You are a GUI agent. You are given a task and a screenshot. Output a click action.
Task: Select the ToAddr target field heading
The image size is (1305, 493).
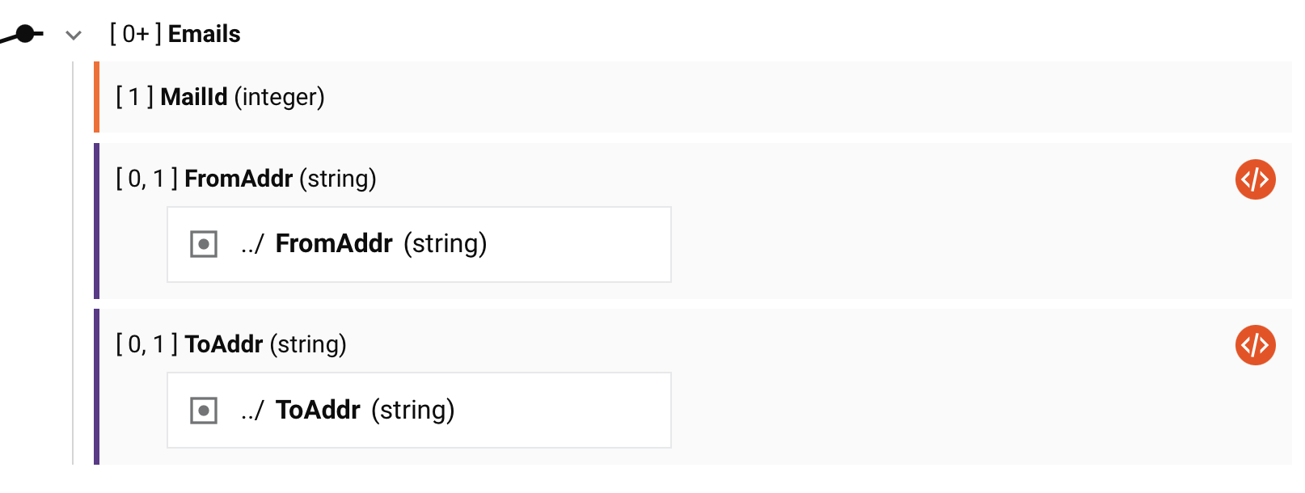[x=224, y=344]
